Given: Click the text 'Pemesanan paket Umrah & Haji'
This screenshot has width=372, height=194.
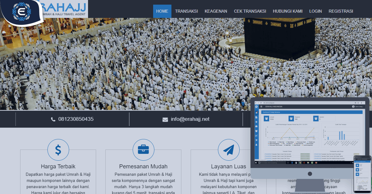Looking at the screenshot, I should coord(144,175).
